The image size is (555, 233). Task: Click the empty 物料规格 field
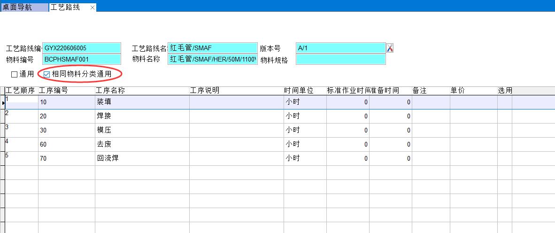(x=340, y=59)
